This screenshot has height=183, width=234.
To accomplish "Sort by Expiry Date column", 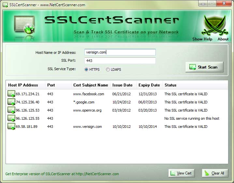I will coord(149,85).
